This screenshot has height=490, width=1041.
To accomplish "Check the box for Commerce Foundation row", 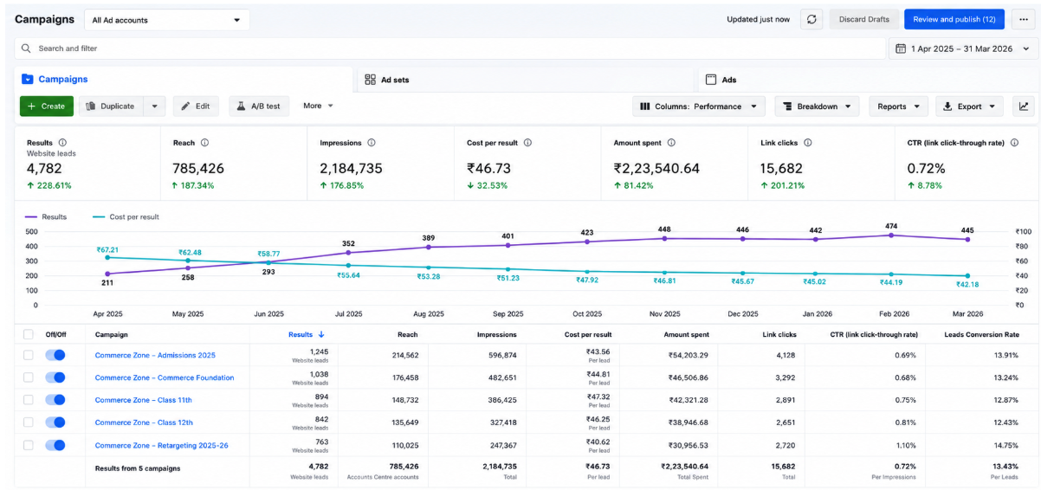I will coord(29,377).
